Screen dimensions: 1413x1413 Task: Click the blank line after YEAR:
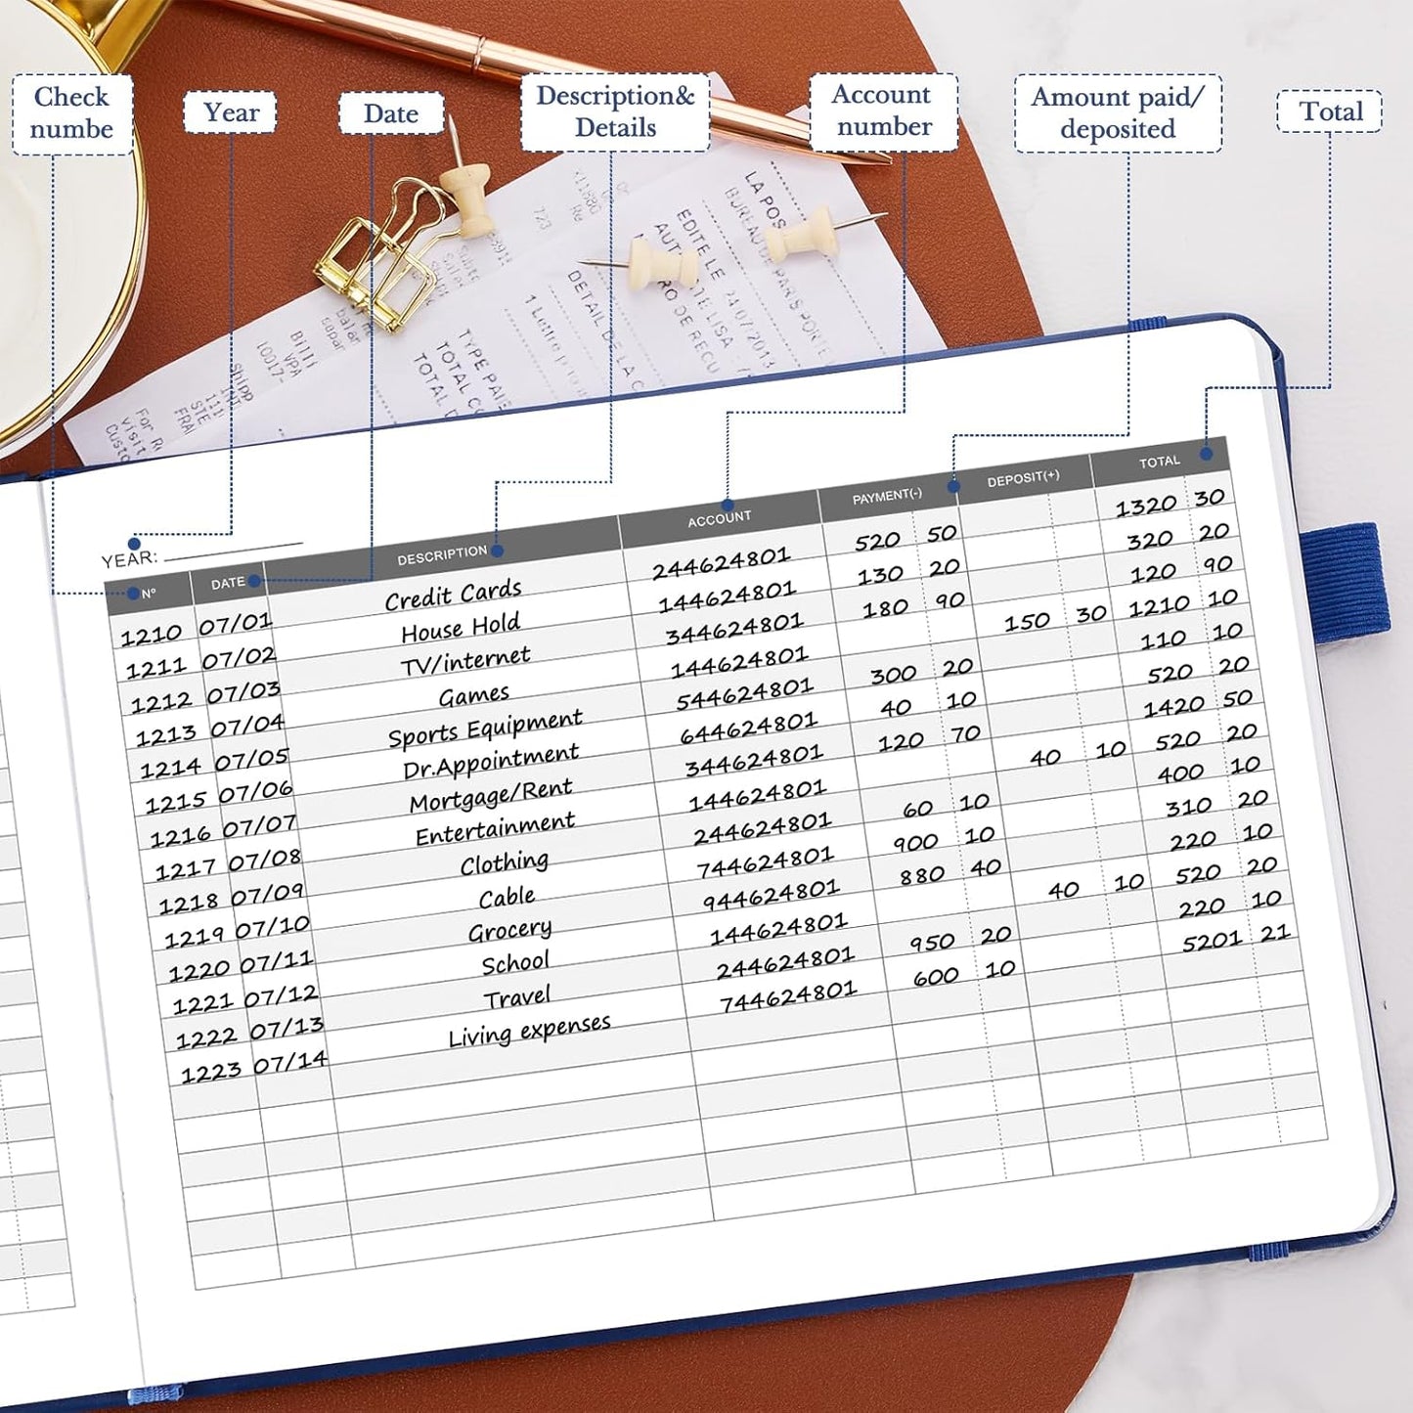pyautogui.click(x=233, y=551)
